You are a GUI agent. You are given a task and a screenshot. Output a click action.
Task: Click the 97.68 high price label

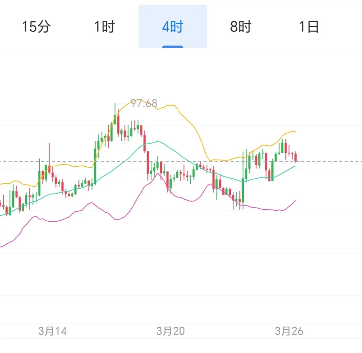144,104
